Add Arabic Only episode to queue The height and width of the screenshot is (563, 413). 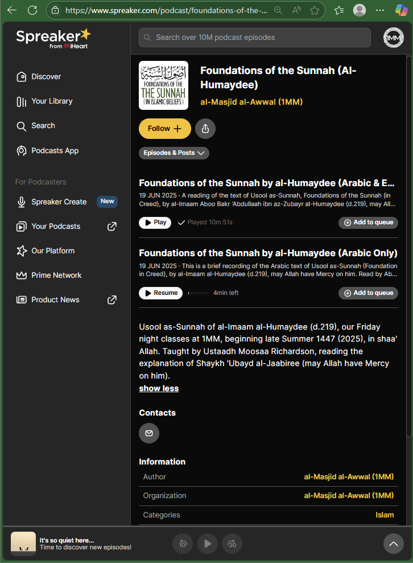(x=368, y=293)
